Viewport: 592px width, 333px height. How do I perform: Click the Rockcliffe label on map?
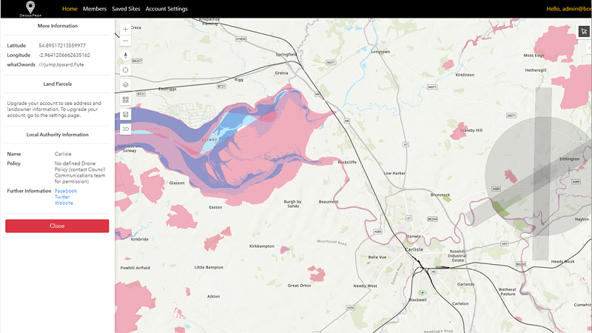347,162
